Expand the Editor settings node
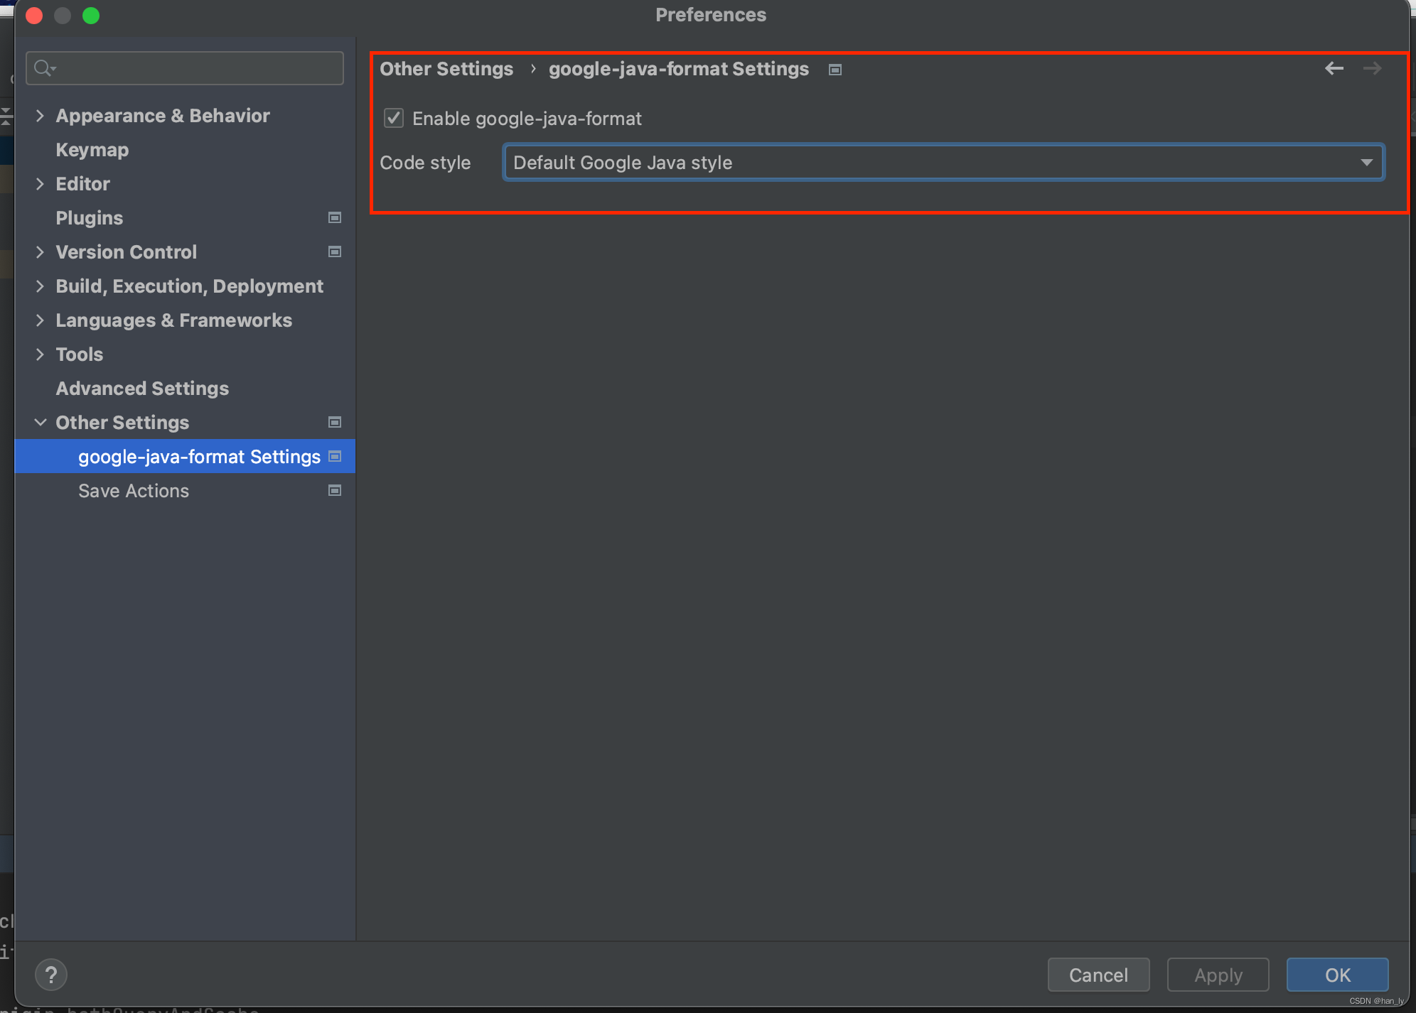Viewport: 1416px width, 1013px height. click(x=40, y=184)
